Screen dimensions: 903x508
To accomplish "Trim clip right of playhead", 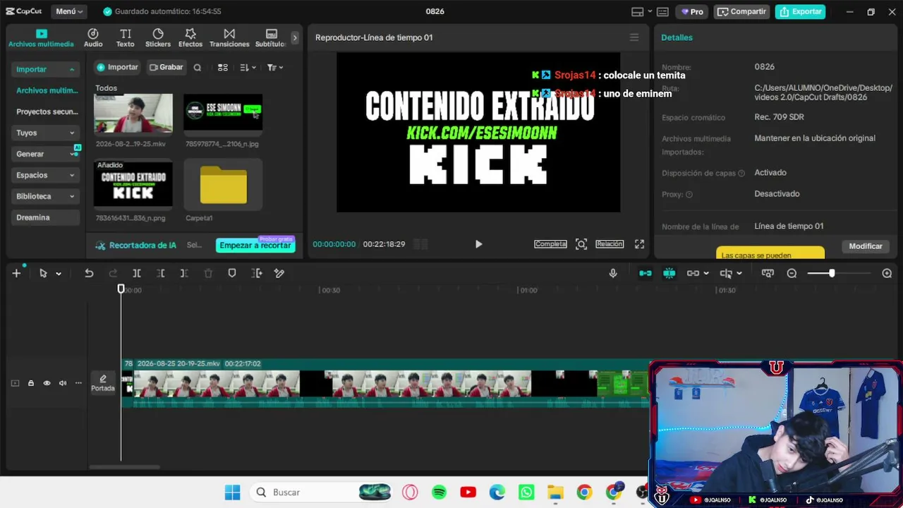I will (184, 273).
